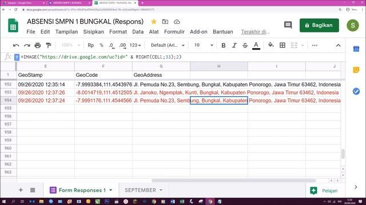Select cell with 09/26/2020 12:35:14

pos(46,84)
